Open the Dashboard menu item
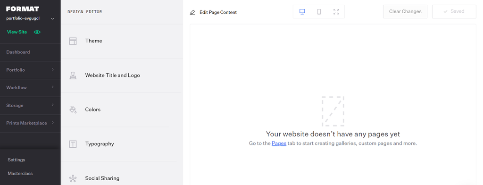This screenshot has height=185, width=483. pyautogui.click(x=18, y=52)
